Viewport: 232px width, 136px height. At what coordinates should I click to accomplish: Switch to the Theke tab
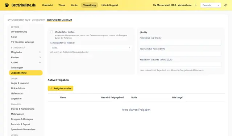point(62,5)
